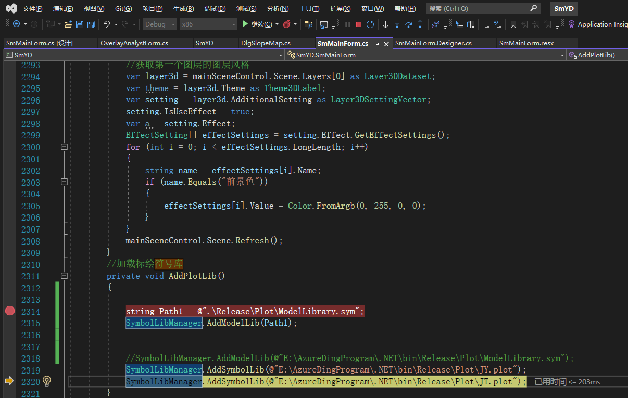Switch to the DlgSlopeMap.cs tab

coord(266,43)
